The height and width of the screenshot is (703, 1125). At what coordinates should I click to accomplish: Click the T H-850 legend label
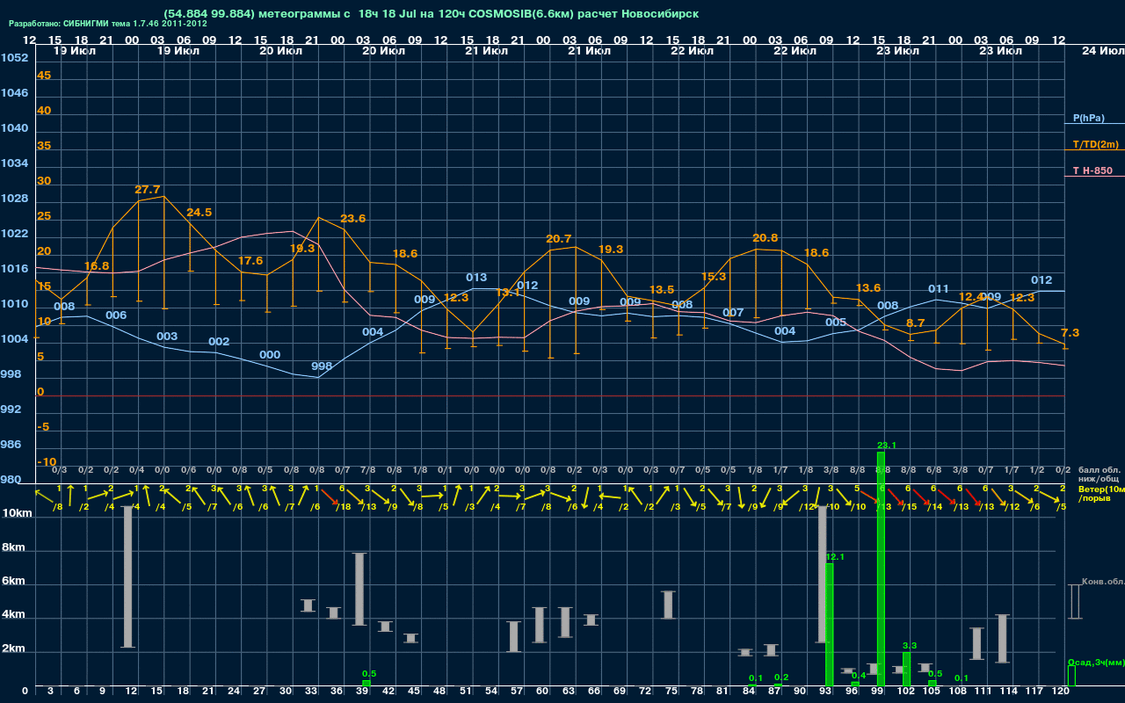1092,170
